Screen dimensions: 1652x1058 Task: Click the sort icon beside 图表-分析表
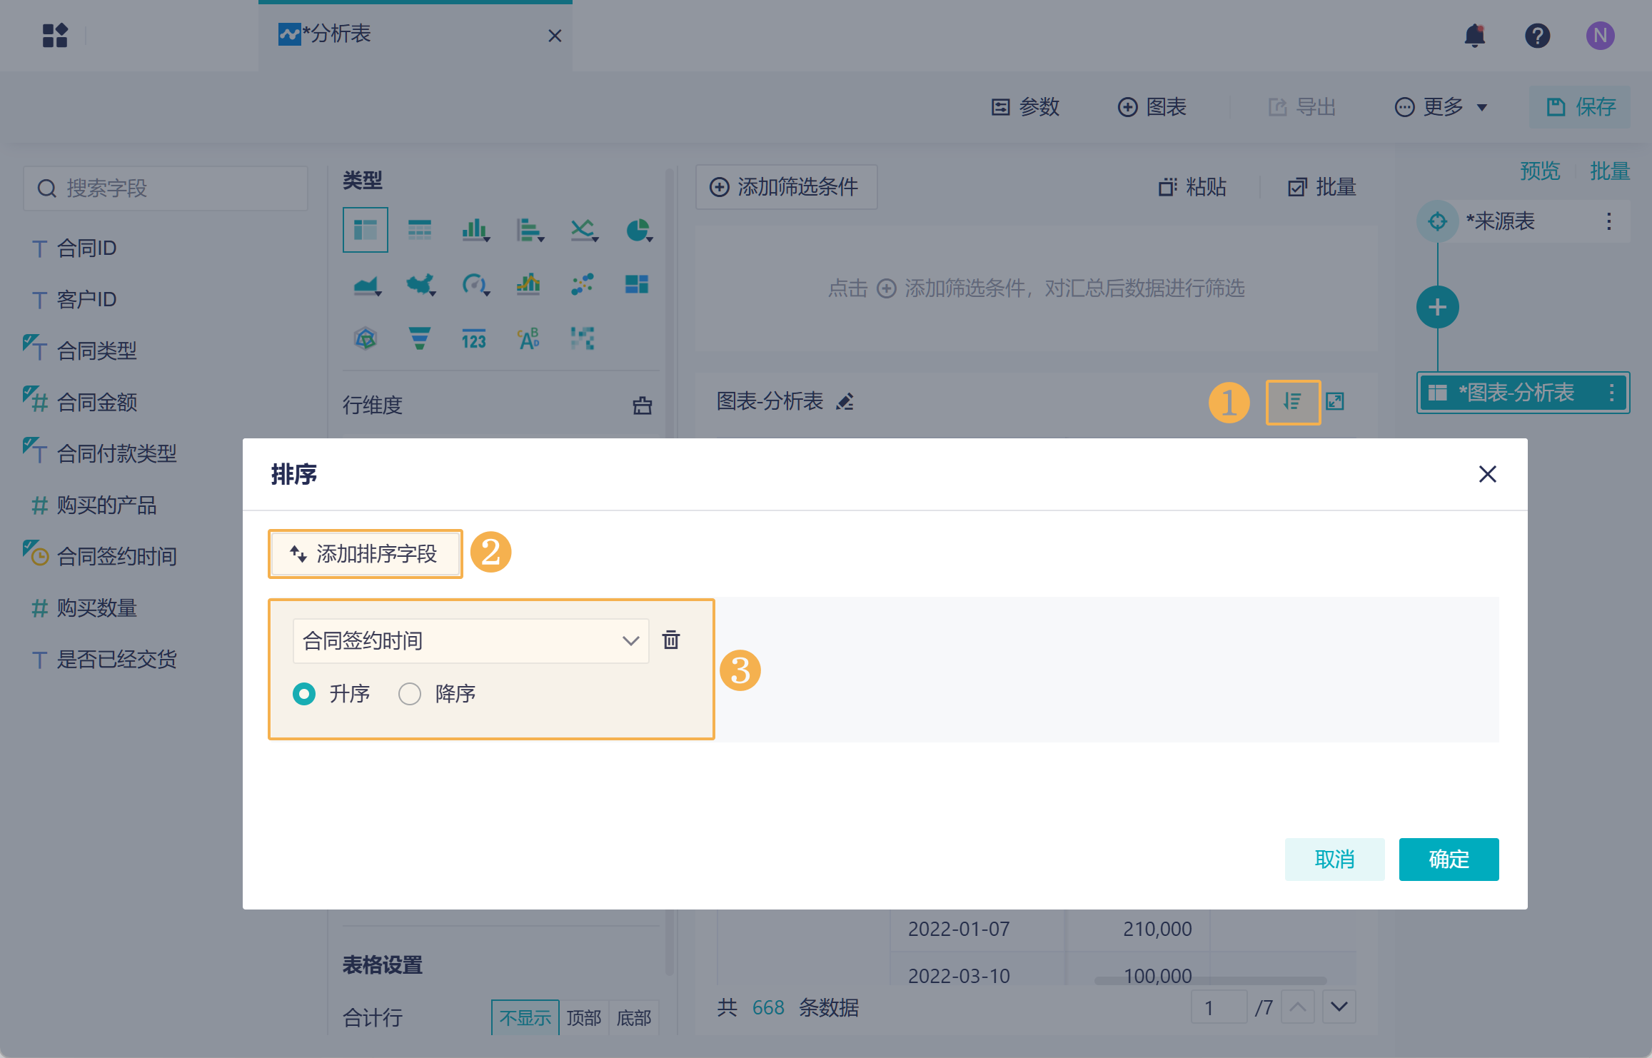click(1292, 402)
